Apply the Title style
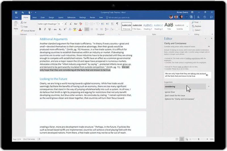The image size is (227, 151). (169, 26)
